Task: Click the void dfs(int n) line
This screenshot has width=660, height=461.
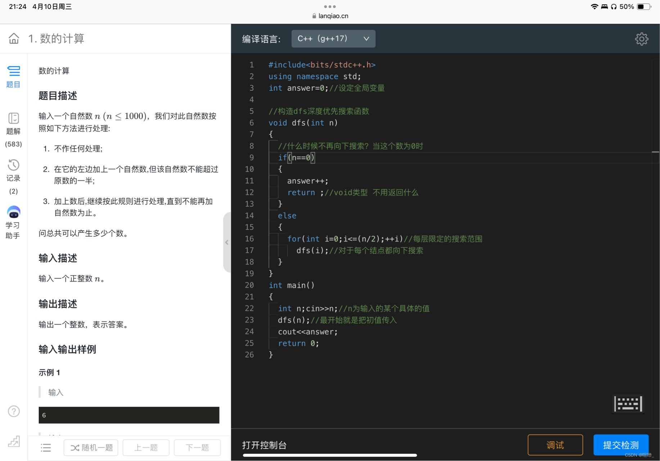Action: click(x=303, y=123)
